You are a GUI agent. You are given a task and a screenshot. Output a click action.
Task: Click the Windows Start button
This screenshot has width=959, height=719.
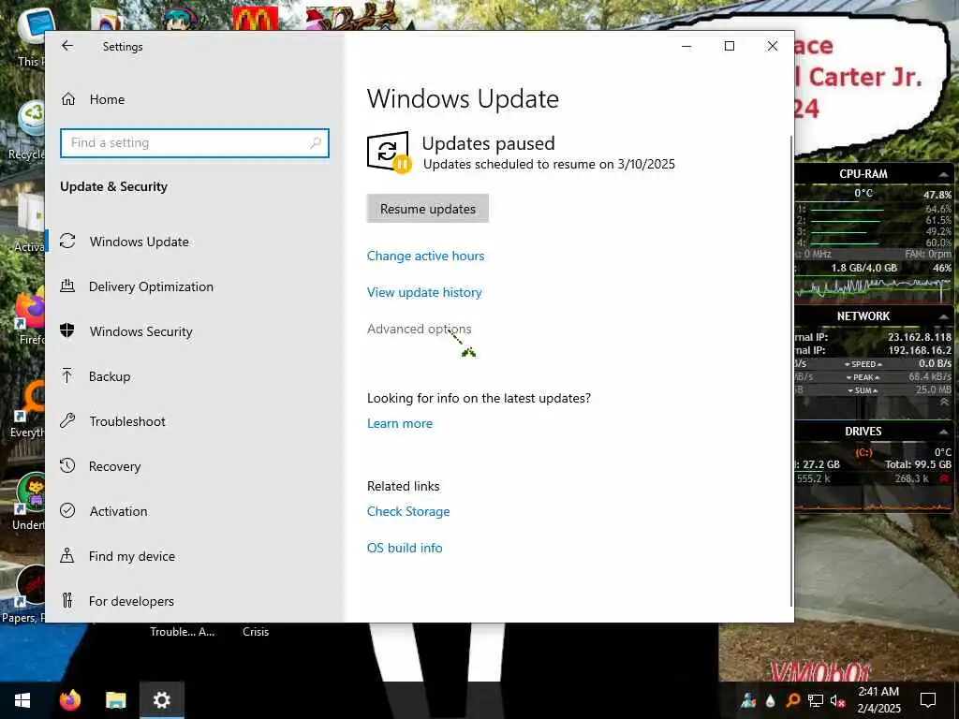(22, 700)
